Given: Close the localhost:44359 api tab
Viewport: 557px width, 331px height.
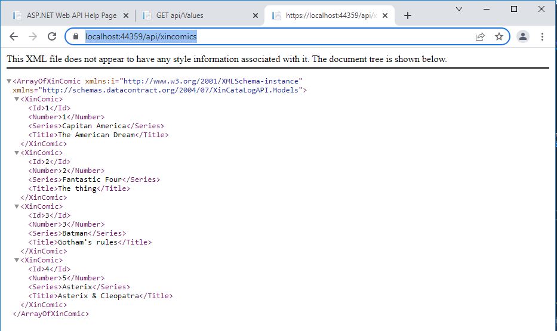Looking at the screenshot, I should pyautogui.click(x=385, y=16).
